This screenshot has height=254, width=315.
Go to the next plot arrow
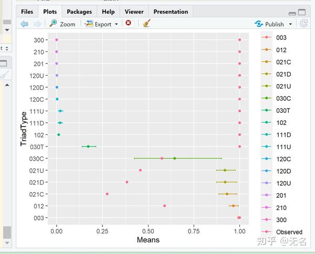(x=37, y=24)
